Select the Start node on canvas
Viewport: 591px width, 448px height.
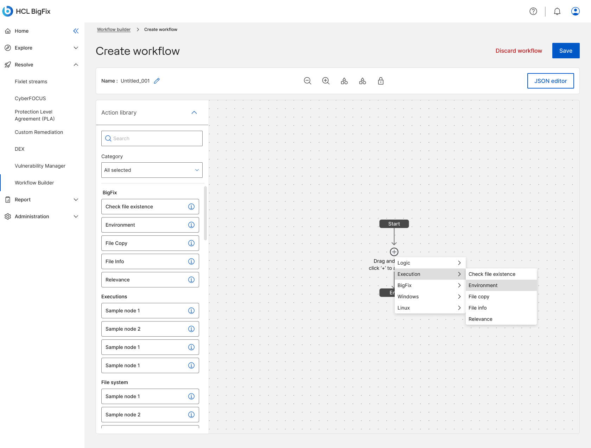pos(394,224)
